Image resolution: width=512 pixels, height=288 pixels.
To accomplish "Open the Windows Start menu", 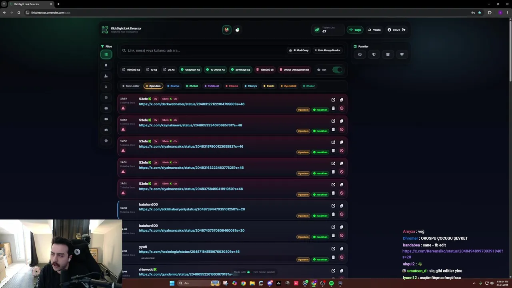I will 172,283.
